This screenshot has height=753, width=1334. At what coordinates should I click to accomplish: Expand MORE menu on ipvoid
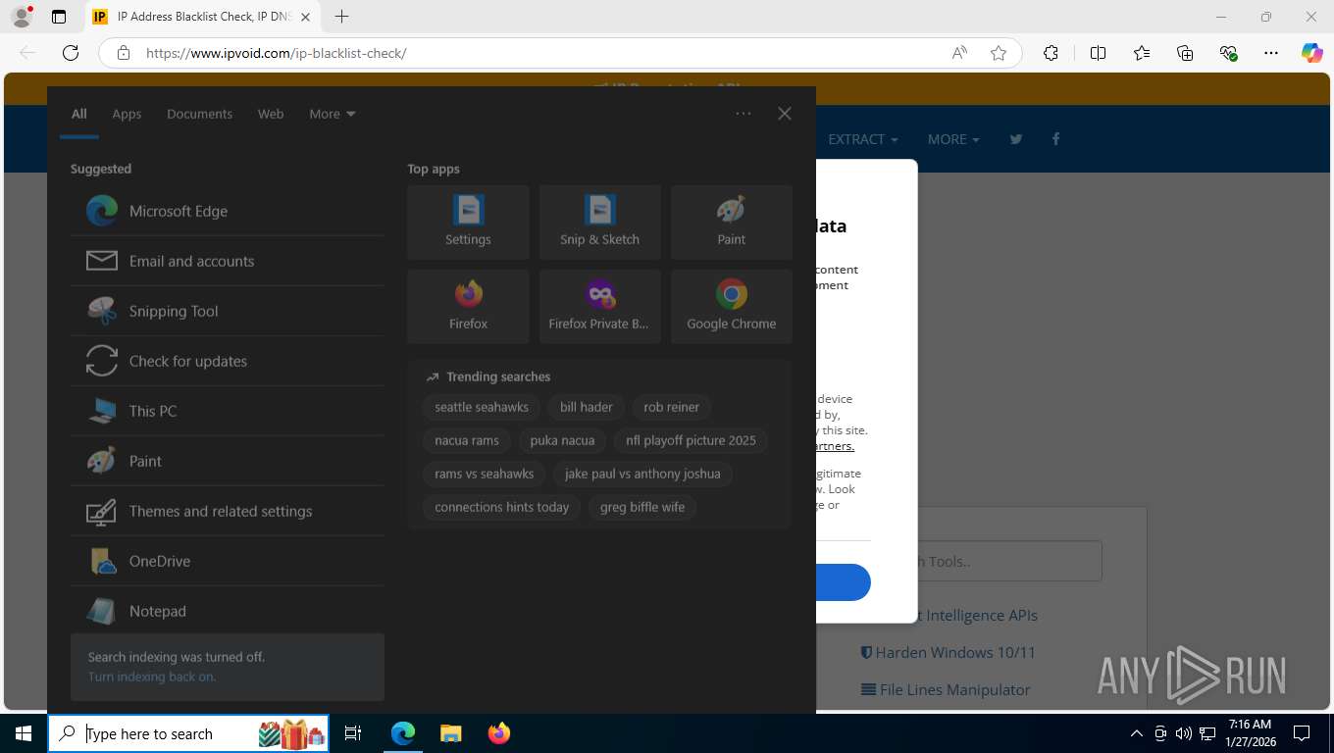click(x=953, y=139)
